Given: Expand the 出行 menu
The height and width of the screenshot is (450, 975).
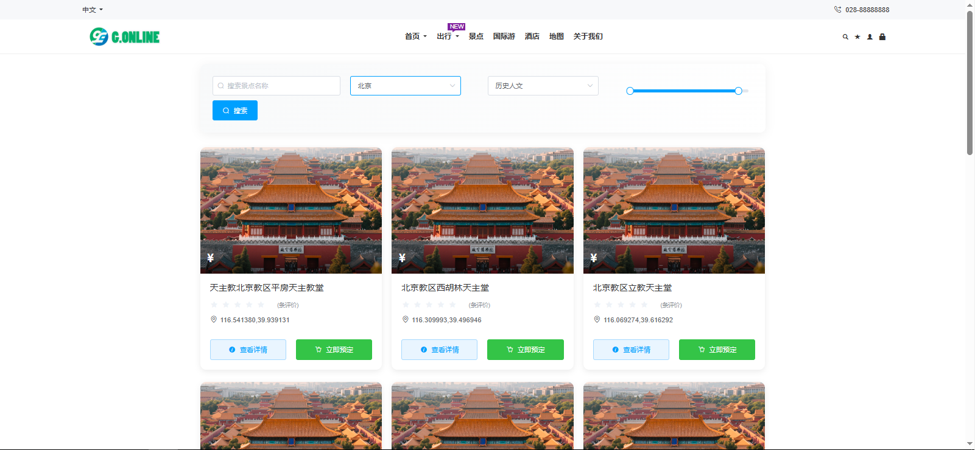Looking at the screenshot, I should [x=448, y=36].
